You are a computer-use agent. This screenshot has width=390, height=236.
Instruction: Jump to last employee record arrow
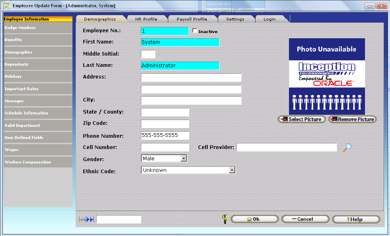coord(92,219)
